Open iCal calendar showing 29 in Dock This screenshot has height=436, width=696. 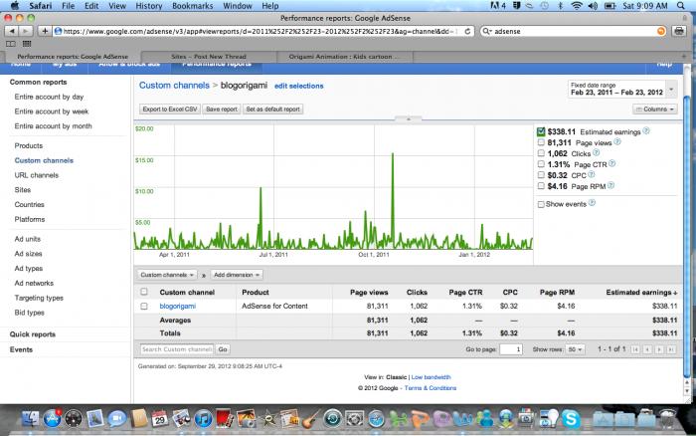[160, 419]
